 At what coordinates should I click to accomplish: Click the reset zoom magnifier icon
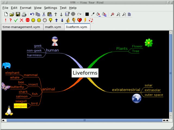coord(113,14)
